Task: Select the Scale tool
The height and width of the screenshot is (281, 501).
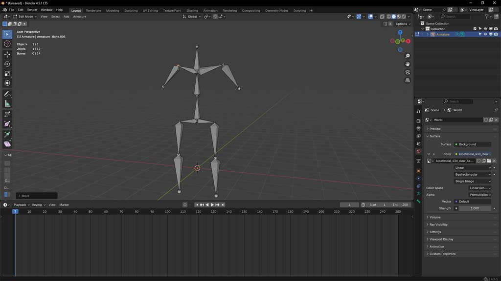Action: pos(7,75)
